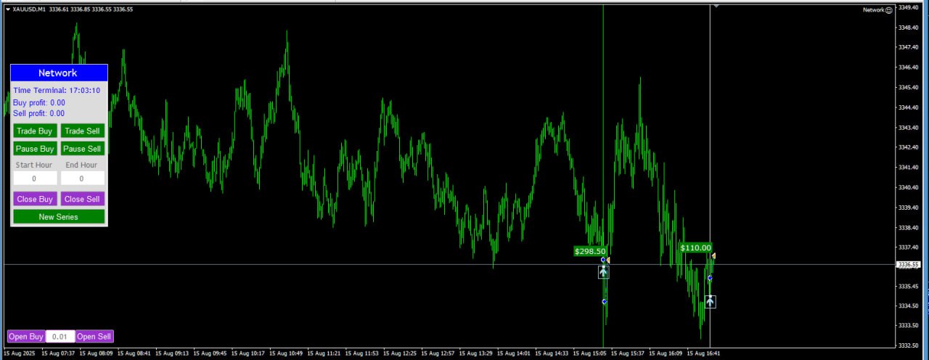Screen dimensions: 929x360
Task: Click the Sell profit: 0.00 text
Action: [x=39, y=113]
